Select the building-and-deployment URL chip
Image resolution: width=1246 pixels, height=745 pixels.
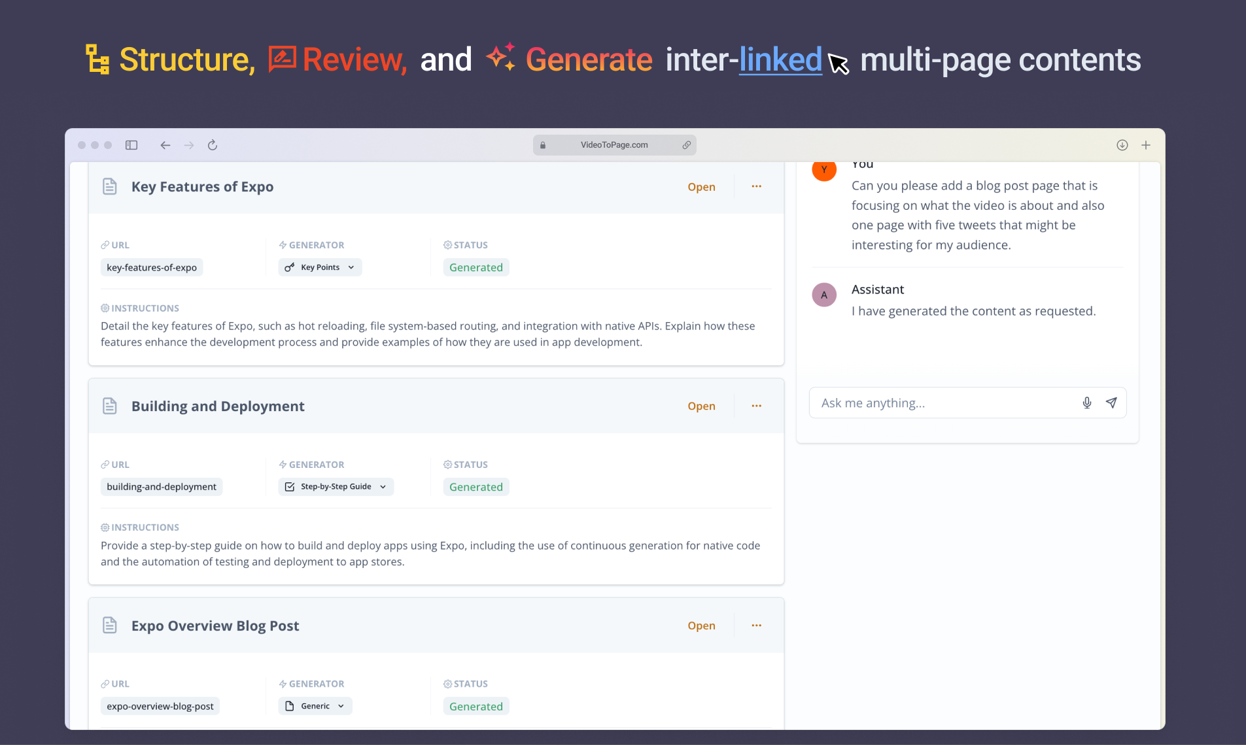click(x=162, y=487)
